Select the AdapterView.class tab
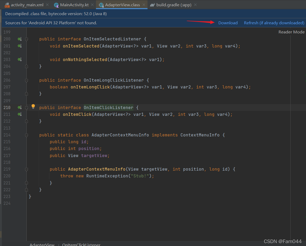This screenshot has width=306, height=246. click(122, 5)
